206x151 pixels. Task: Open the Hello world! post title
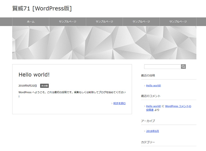(x=34, y=75)
